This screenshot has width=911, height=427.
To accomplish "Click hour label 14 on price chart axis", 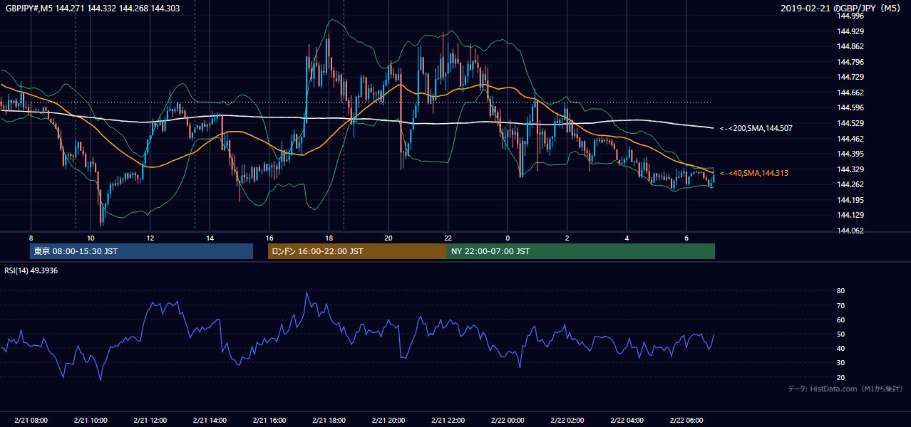I will [210, 238].
